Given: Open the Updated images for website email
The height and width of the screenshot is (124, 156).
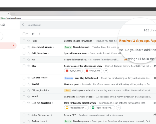Looking at the screenshot, I should pyautogui.click(x=69, y=41).
